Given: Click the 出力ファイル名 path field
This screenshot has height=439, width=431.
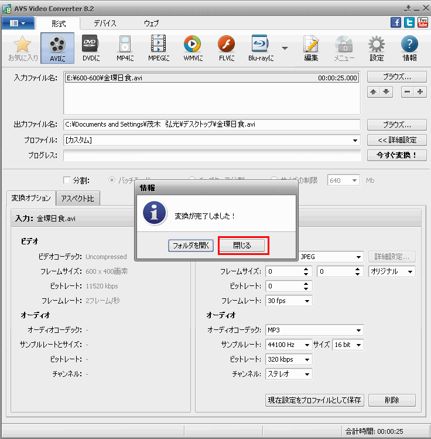Looking at the screenshot, I should point(211,124).
